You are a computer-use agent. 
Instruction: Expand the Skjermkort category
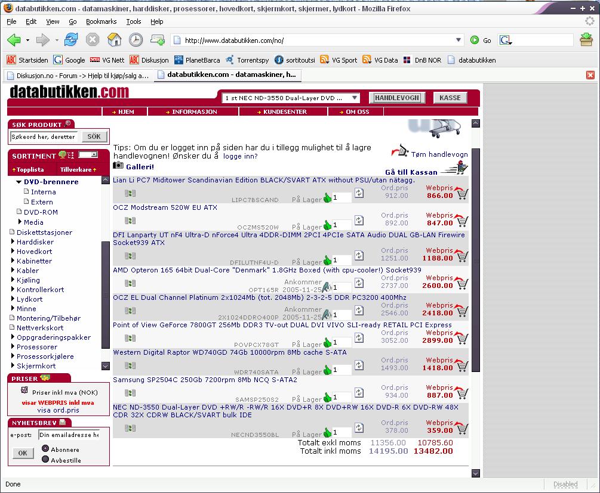pos(13,365)
